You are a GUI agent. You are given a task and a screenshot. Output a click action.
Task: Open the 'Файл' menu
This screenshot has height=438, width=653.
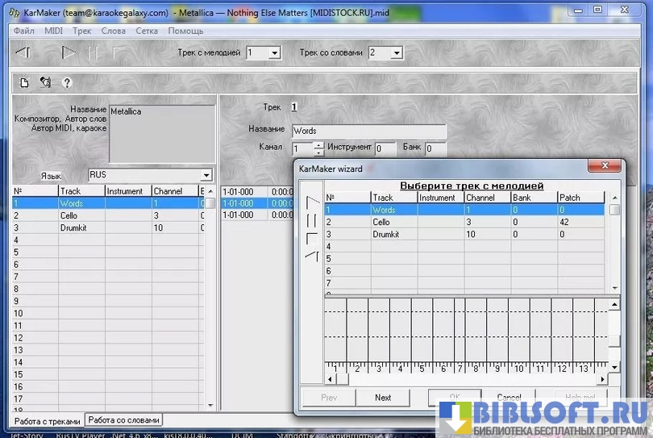(x=23, y=31)
